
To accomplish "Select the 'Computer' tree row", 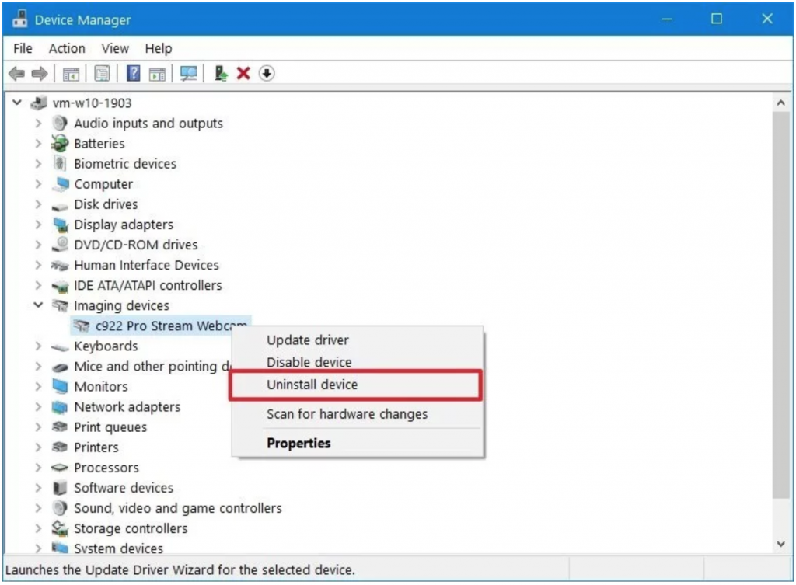I will [x=103, y=183].
